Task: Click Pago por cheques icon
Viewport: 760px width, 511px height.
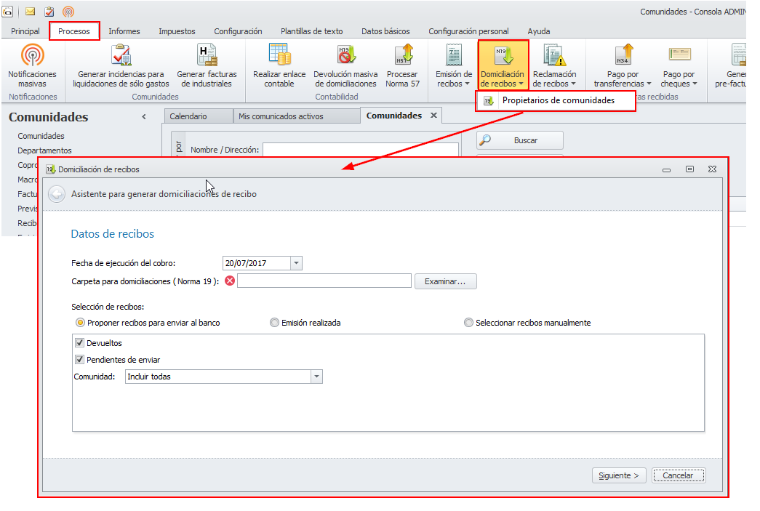Action: tap(679, 55)
